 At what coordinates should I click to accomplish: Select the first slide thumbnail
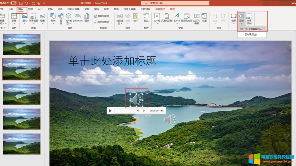[22, 44]
